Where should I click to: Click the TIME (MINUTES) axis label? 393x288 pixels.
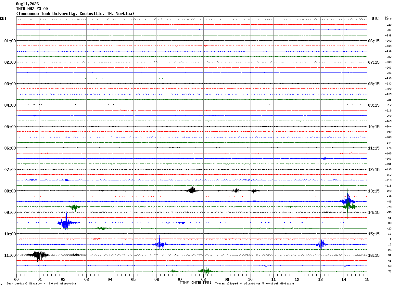[x=196, y=283]
